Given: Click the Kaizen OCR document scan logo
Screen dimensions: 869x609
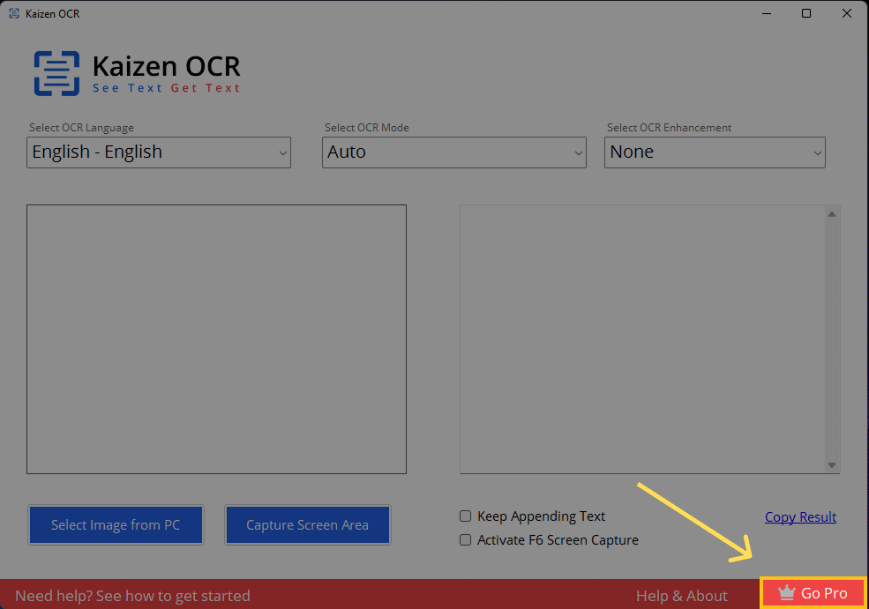Looking at the screenshot, I should [56, 73].
